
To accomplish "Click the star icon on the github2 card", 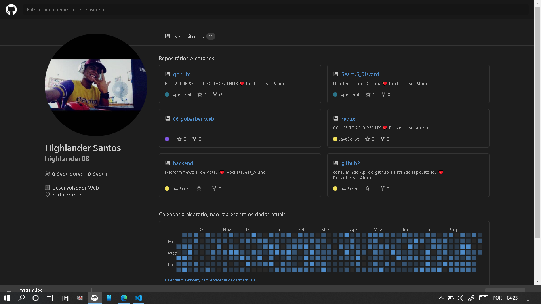I will [367, 188].
